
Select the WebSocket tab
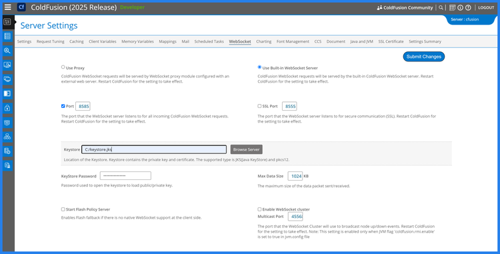240,41
